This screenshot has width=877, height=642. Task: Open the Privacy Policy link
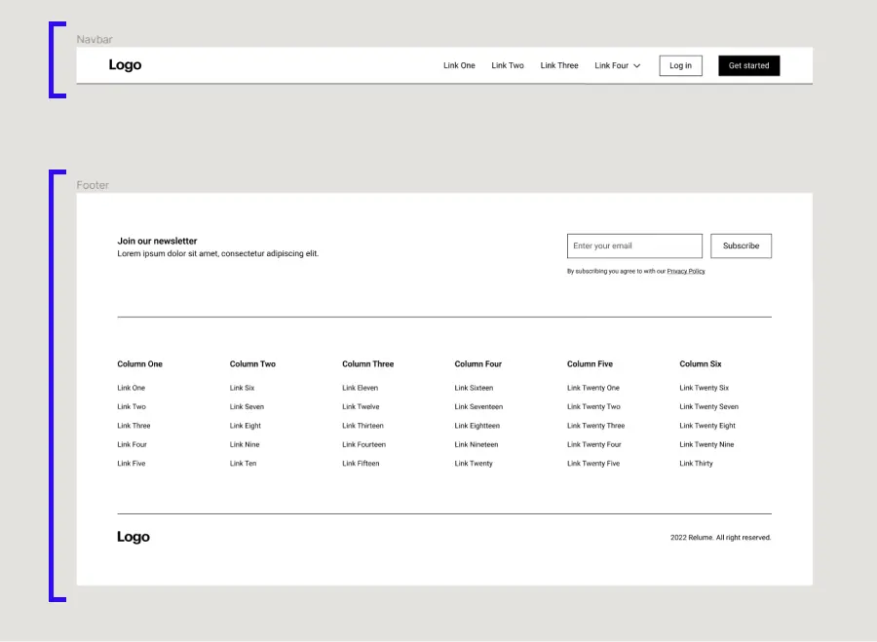[686, 271]
